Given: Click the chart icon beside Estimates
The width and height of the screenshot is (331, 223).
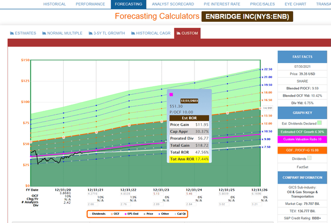Looking at the screenshot, I should click(12, 33).
